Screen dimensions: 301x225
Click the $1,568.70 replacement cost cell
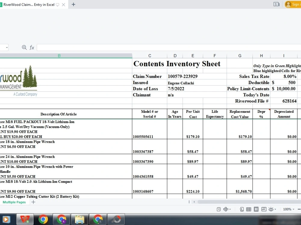(240, 187)
